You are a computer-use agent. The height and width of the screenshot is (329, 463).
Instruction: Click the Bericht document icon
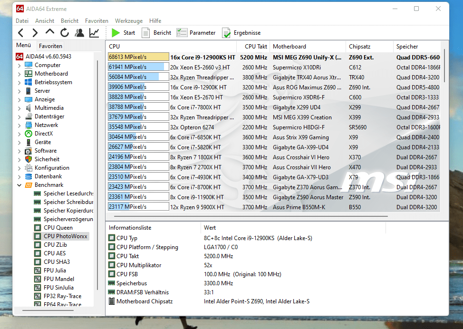145,33
